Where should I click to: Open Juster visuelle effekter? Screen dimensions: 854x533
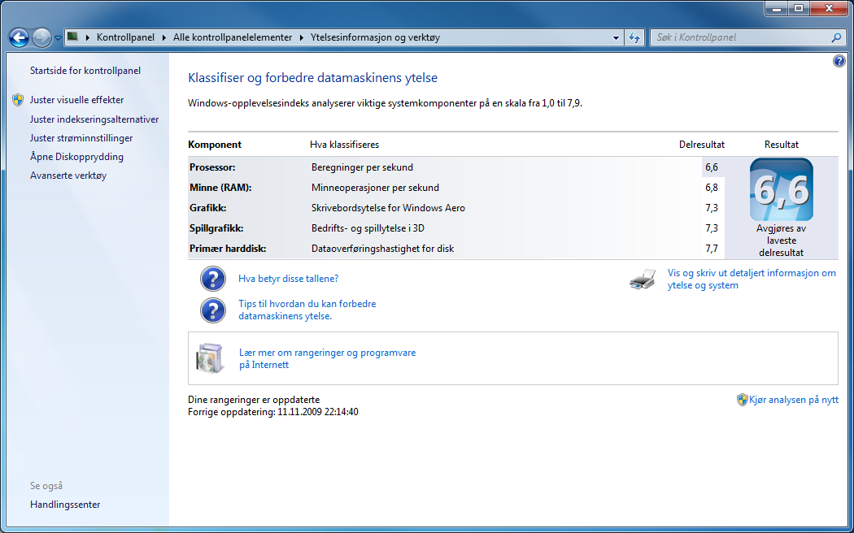point(76,100)
